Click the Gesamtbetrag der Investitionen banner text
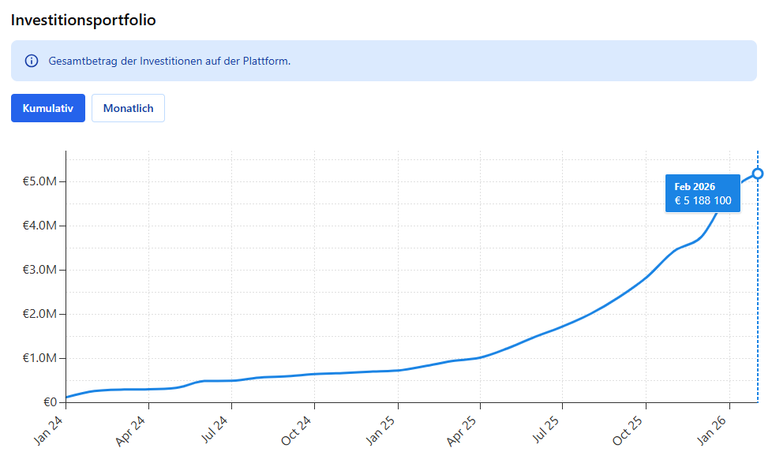The width and height of the screenshot is (772, 463). point(169,61)
